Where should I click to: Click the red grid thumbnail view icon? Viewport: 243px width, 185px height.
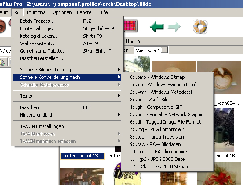130,26
